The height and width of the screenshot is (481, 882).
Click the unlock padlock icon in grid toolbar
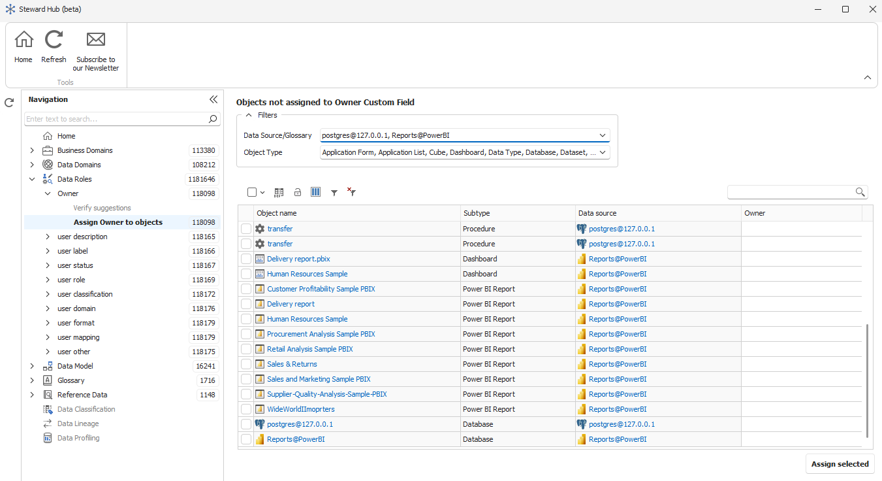(297, 192)
